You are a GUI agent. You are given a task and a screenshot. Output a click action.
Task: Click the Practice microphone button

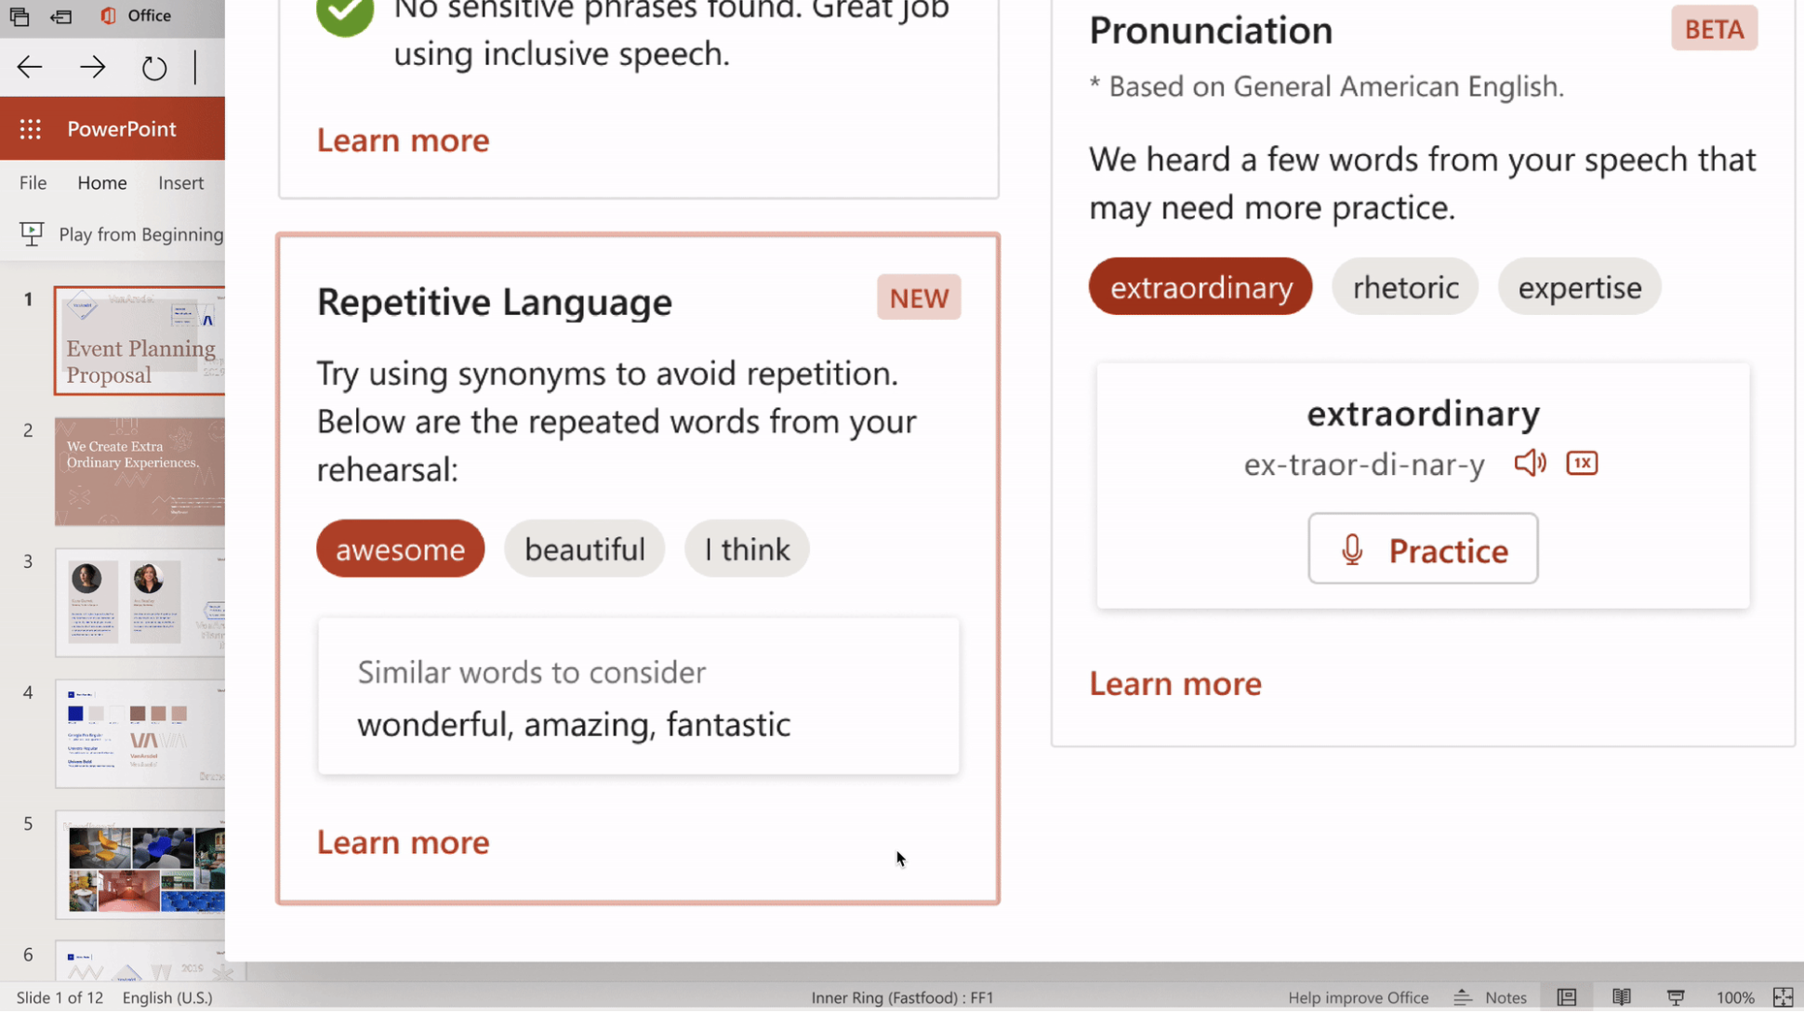[x=1422, y=550]
